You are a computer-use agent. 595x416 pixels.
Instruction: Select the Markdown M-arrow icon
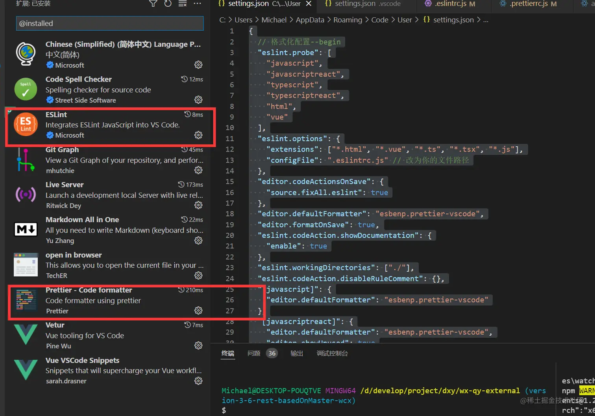(26, 229)
